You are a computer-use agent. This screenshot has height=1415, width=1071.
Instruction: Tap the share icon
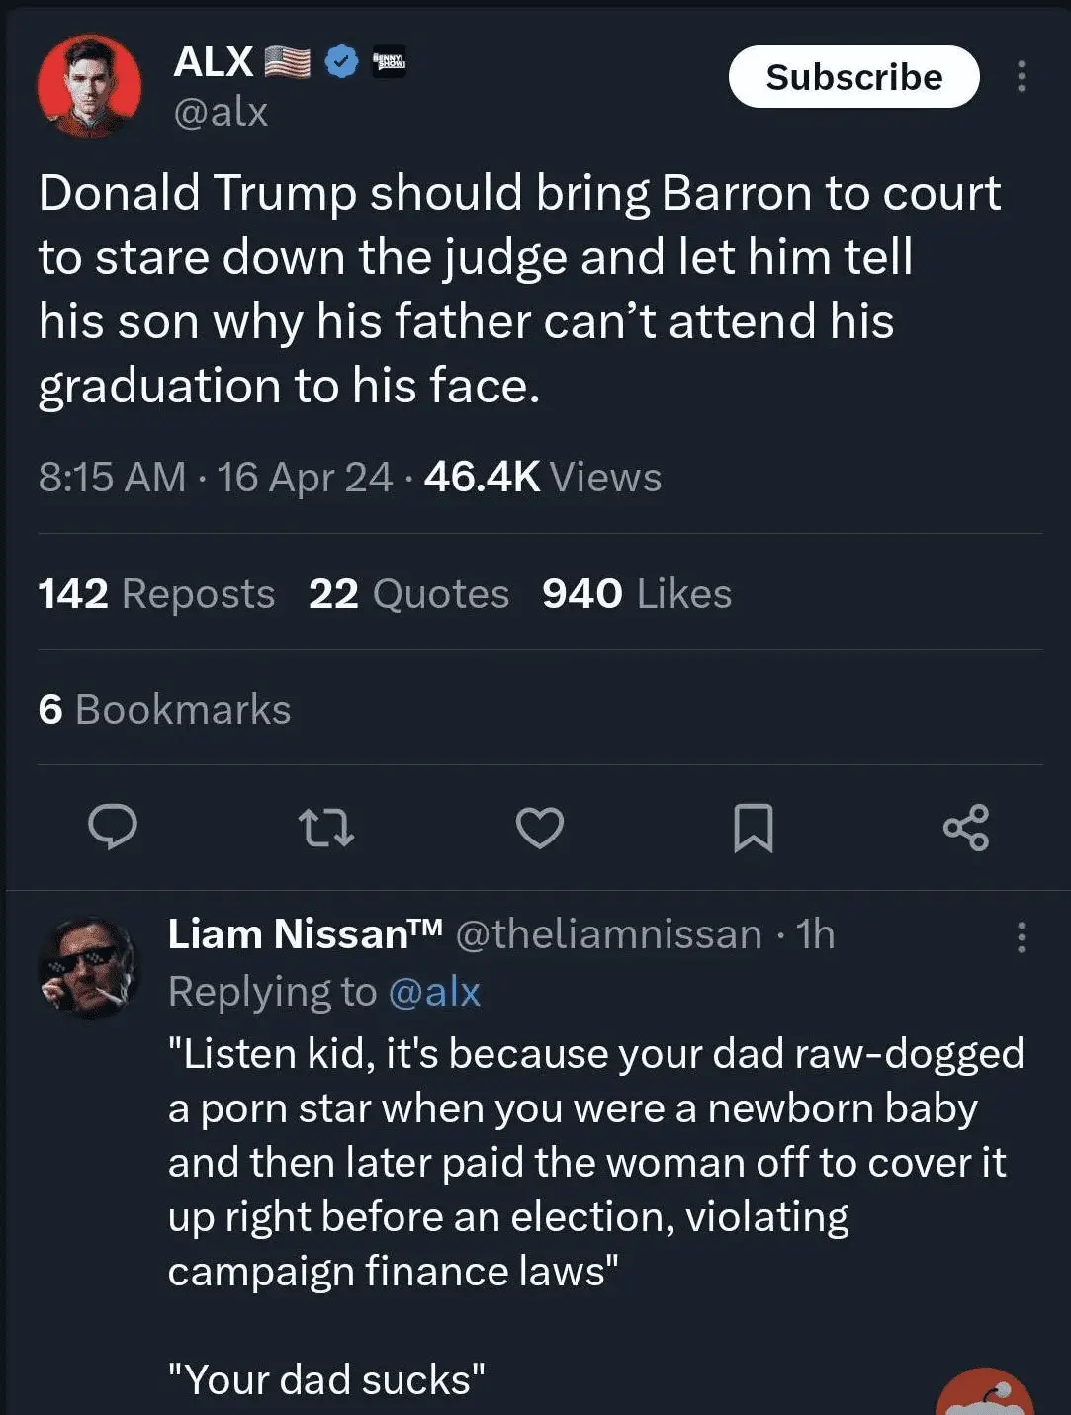pyautogui.click(x=966, y=827)
